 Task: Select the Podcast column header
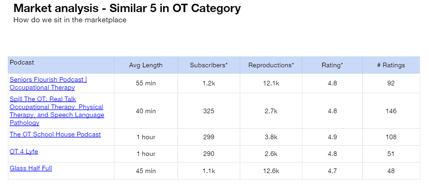22,62
